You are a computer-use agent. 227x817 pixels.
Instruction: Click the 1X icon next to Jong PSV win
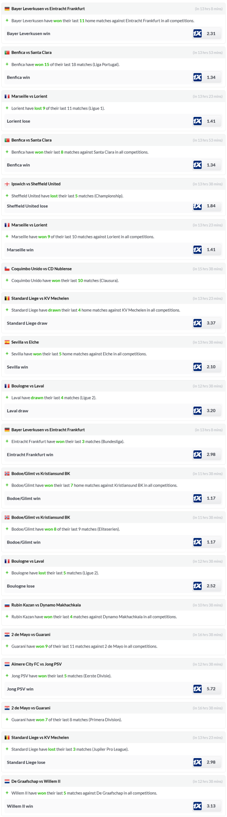coord(197,689)
